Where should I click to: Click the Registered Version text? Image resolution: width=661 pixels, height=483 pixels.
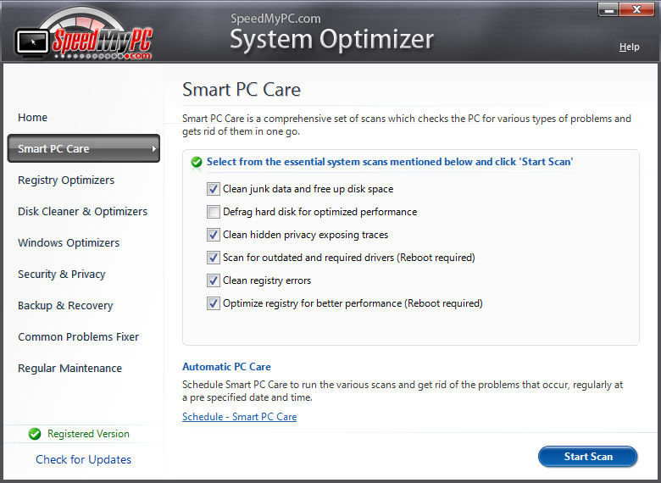(88, 434)
